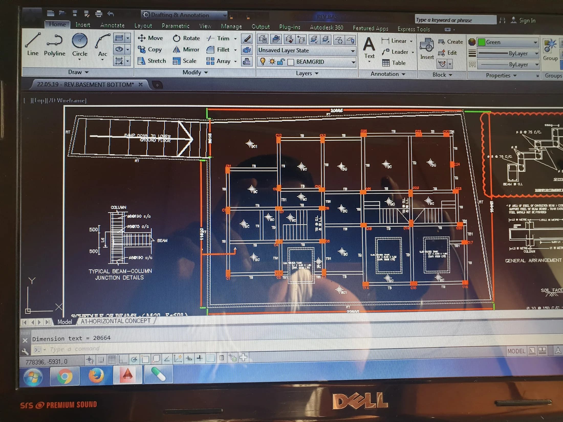The image size is (563, 422).
Task: Open Firefox from the taskbar
Action: click(x=96, y=376)
